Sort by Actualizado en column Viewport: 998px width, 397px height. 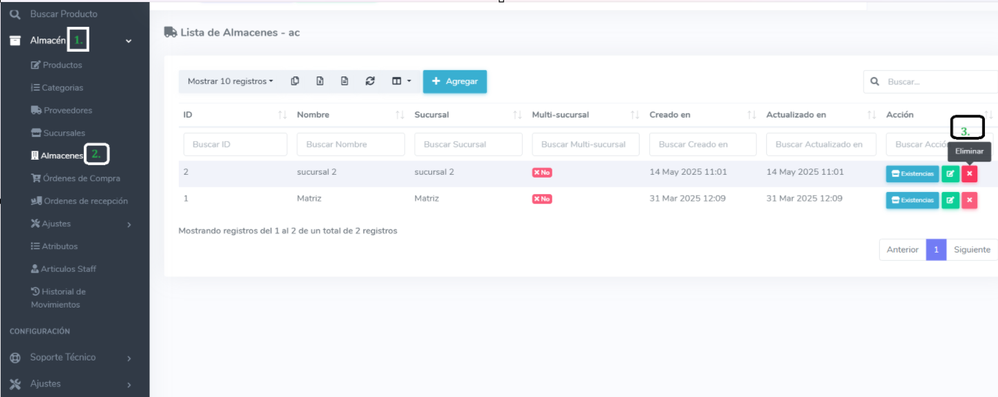tap(821, 115)
